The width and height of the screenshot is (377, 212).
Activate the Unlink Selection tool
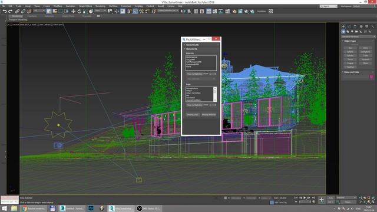pyautogui.click(x=23, y=11)
